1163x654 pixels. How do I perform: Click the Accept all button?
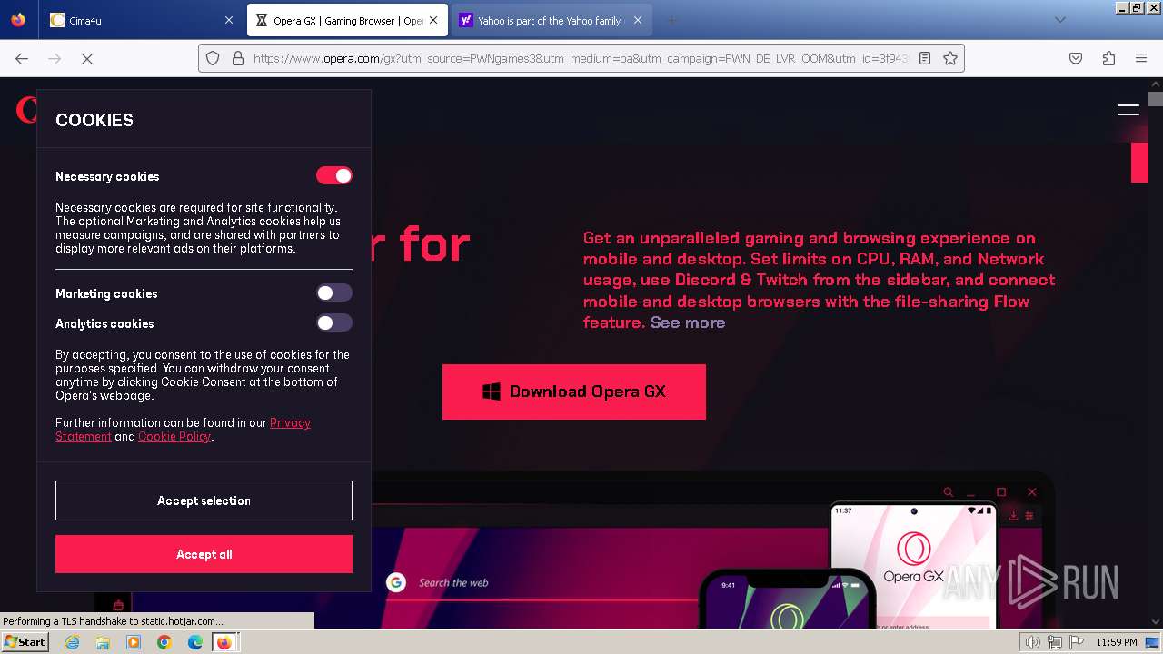click(x=204, y=554)
